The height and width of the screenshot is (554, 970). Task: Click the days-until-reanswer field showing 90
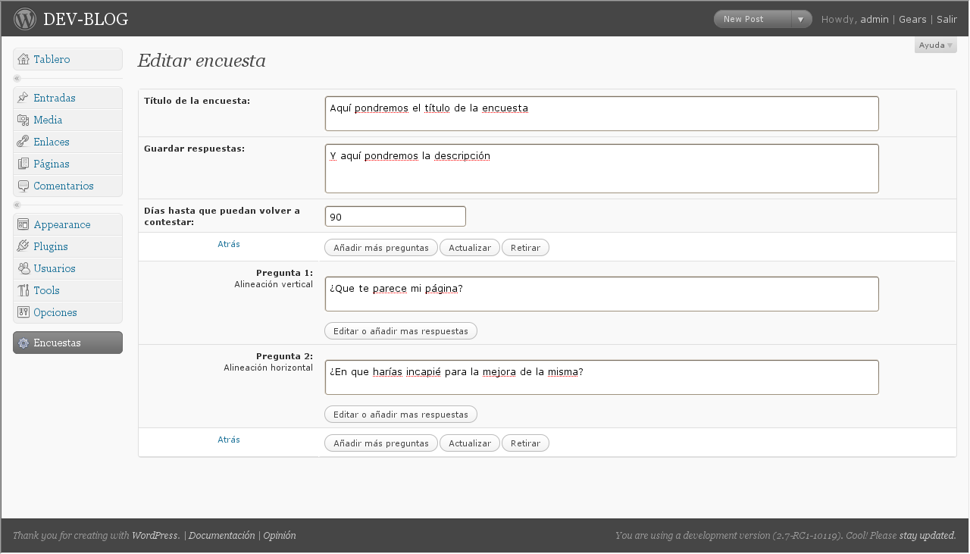[x=395, y=217]
